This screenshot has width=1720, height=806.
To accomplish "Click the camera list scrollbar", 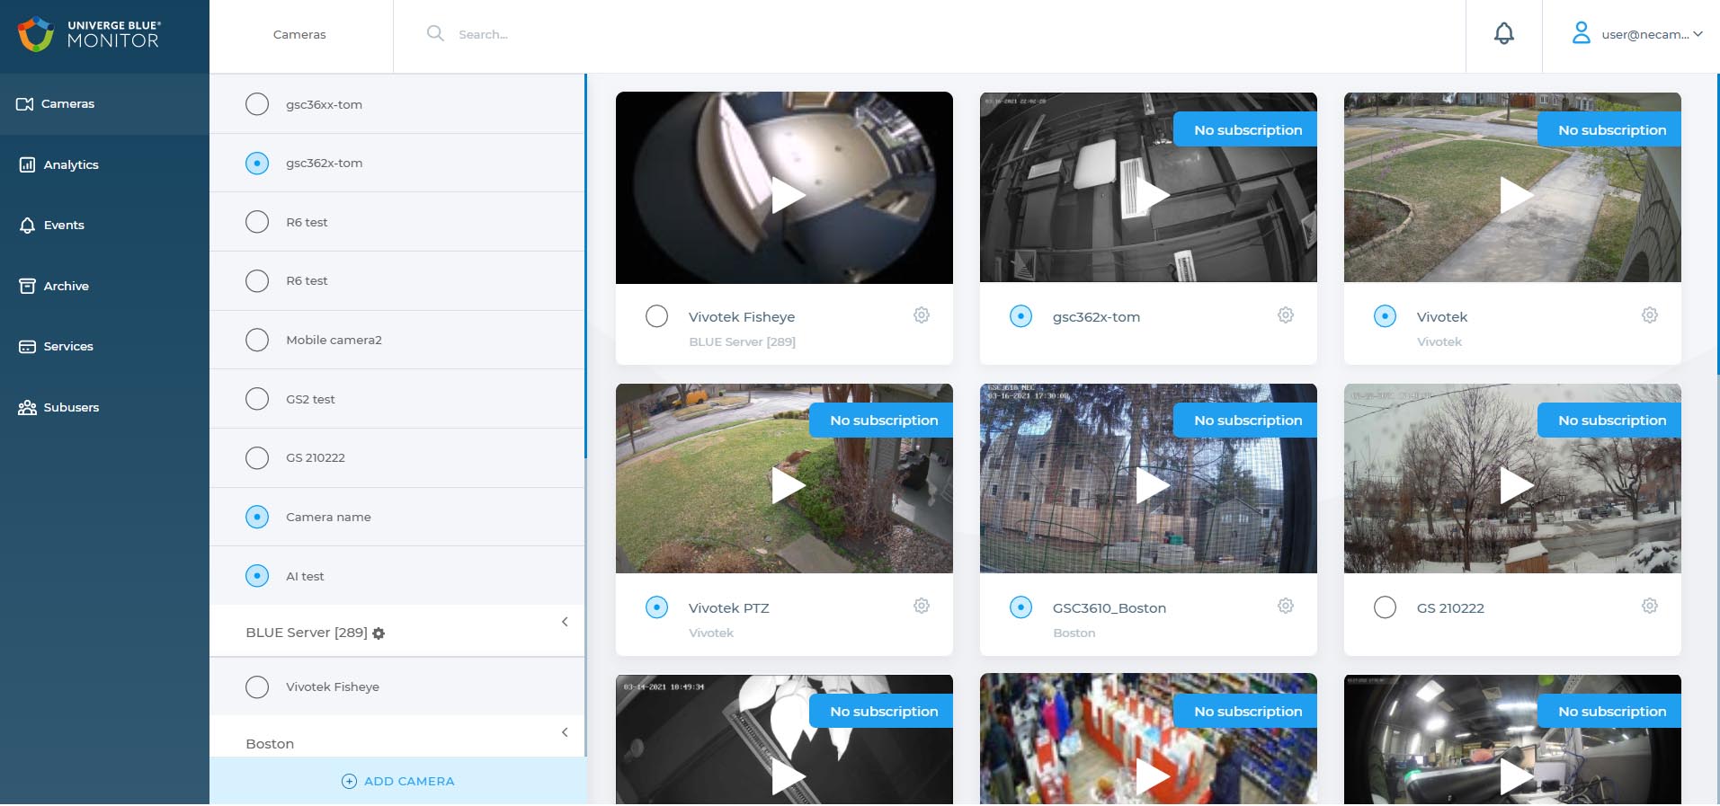I will [x=585, y=266].
